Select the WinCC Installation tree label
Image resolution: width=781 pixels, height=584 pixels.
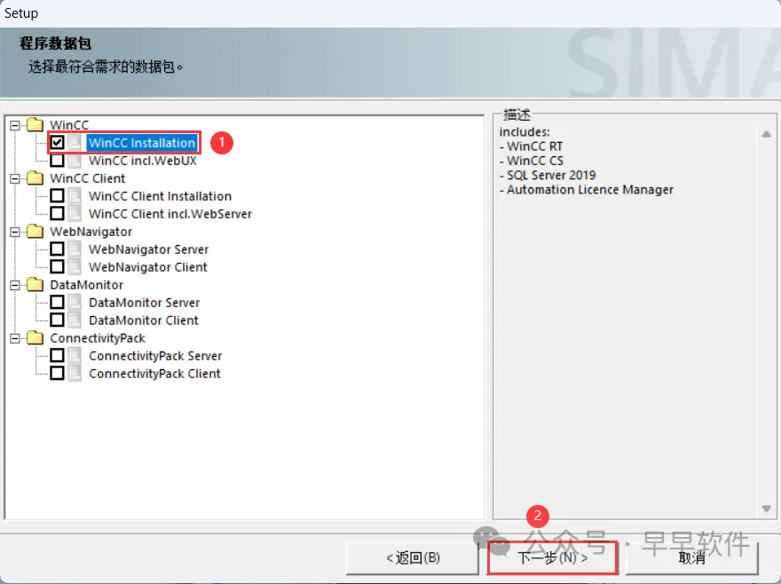tap(142, 143)
